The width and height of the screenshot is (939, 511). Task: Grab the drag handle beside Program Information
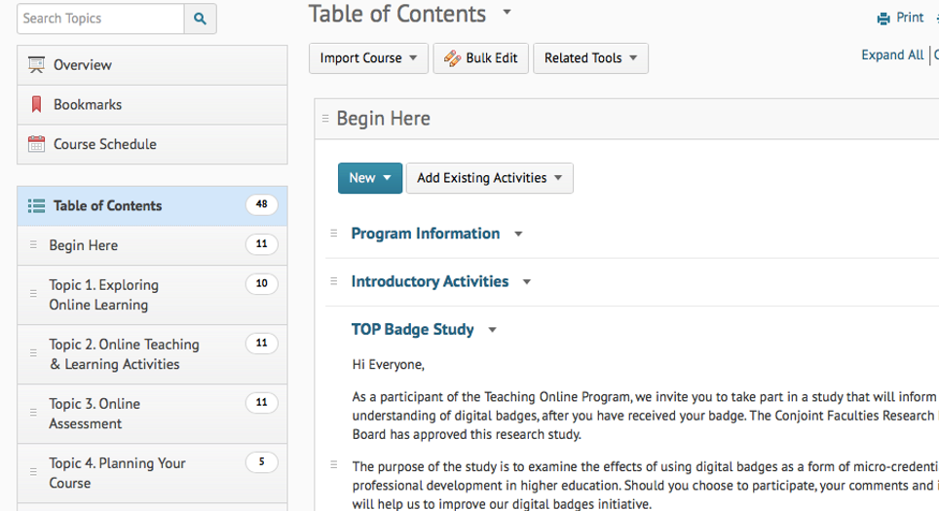333,234
